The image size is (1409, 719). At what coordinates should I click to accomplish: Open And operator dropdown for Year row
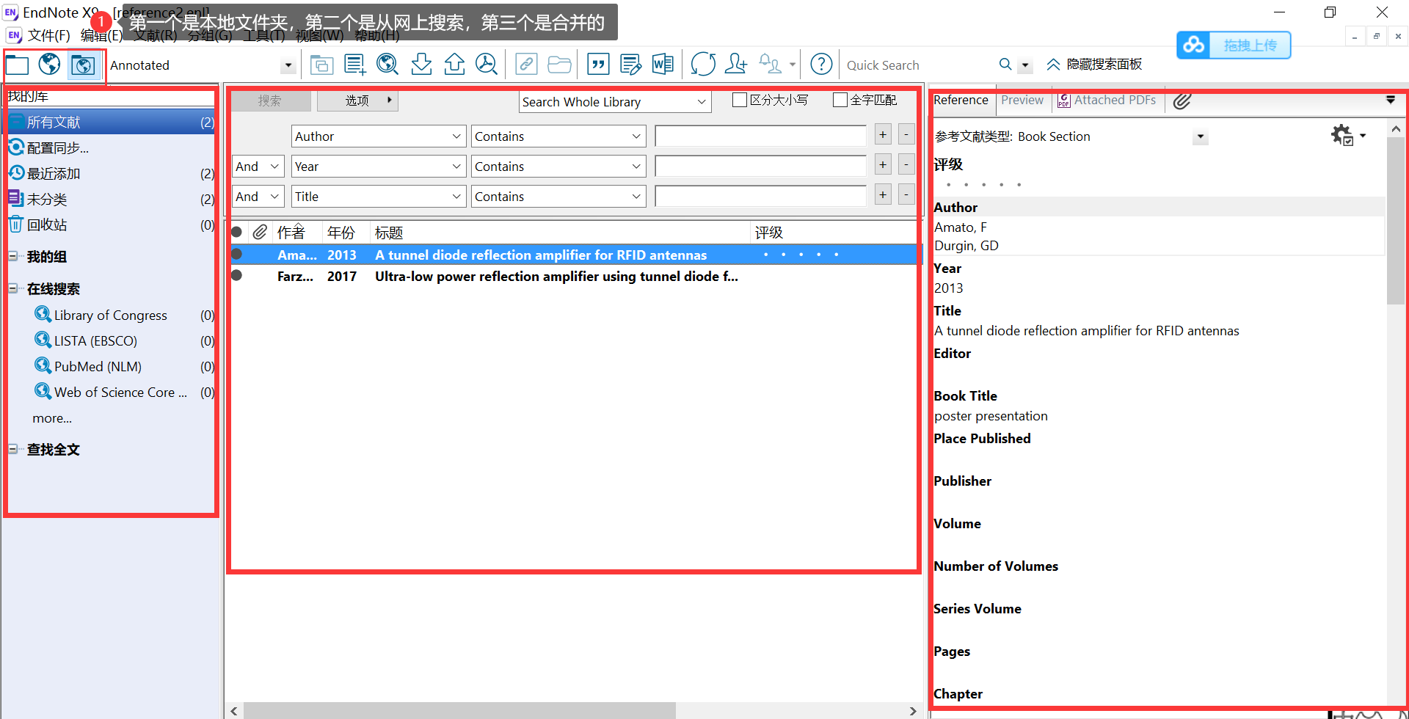pos(258,167)
